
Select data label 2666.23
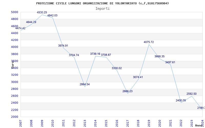point(127,91)
